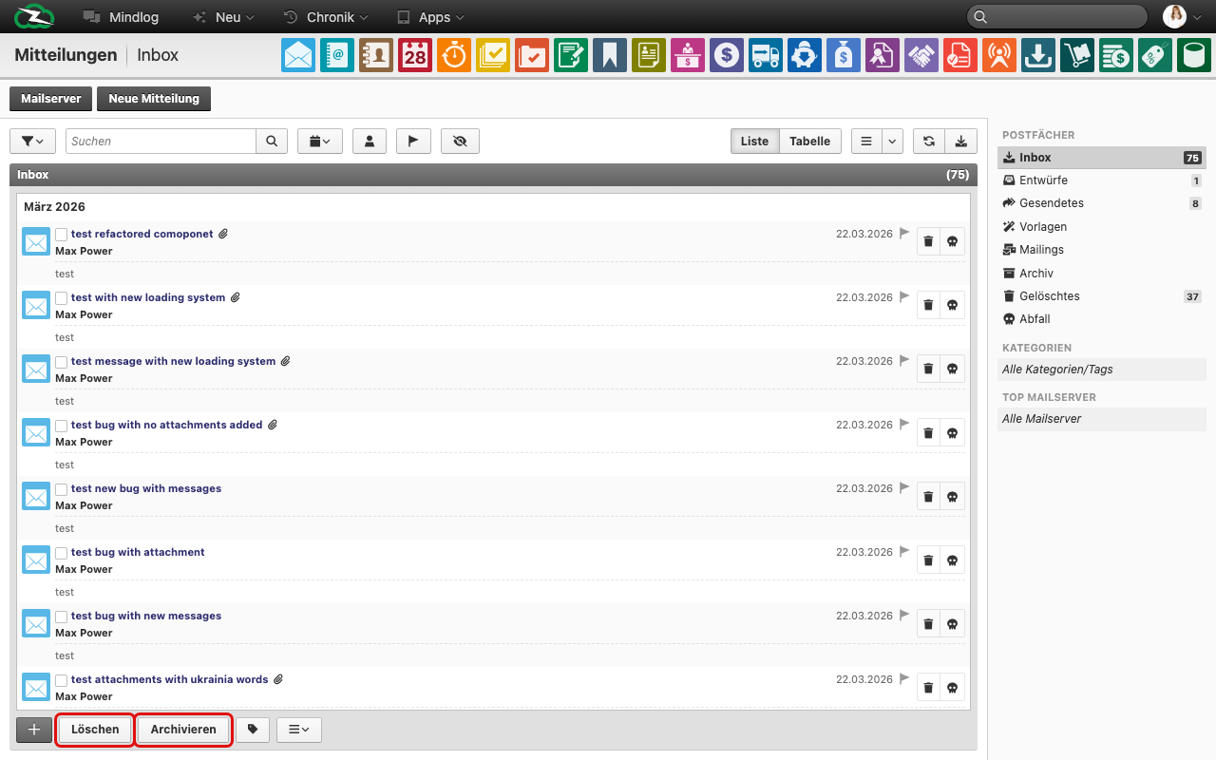The image size is (1216, 760).
Task: Click the tag icon button beside Archivieren
Action: 253,730
